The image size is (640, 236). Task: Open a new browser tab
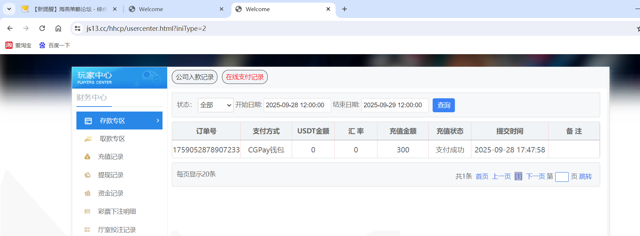pos(344,9)
